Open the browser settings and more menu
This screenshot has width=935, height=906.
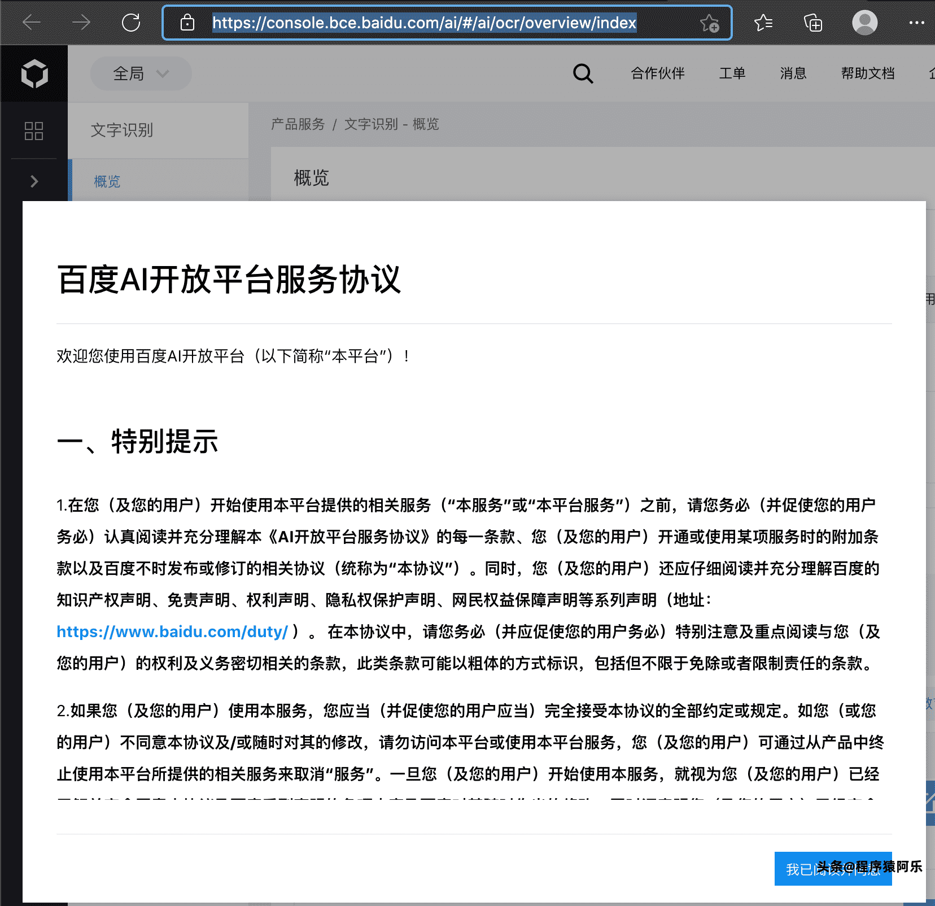coord(916,23)
